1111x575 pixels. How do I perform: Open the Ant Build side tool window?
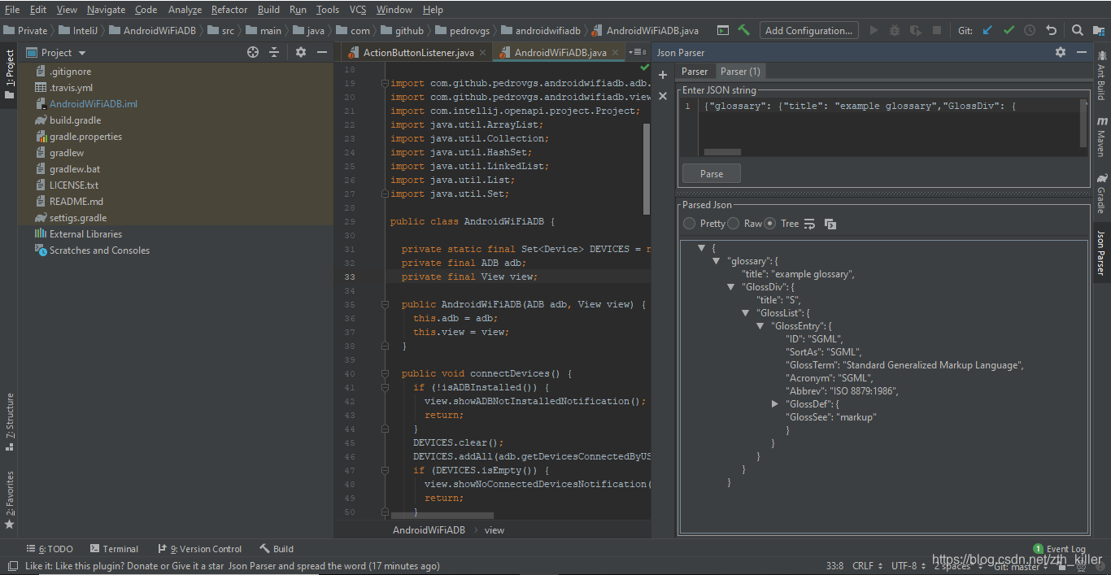[1101, 76]
